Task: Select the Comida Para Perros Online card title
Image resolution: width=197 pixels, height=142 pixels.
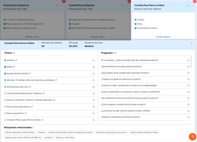Action: coord(149,5)
